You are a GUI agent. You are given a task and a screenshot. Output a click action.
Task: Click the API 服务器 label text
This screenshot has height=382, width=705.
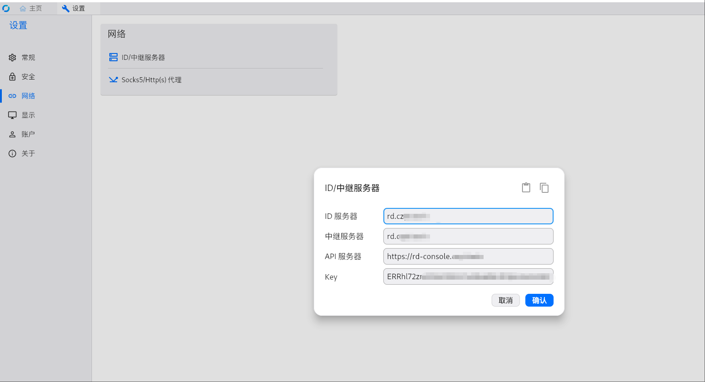tap(343, 256)
